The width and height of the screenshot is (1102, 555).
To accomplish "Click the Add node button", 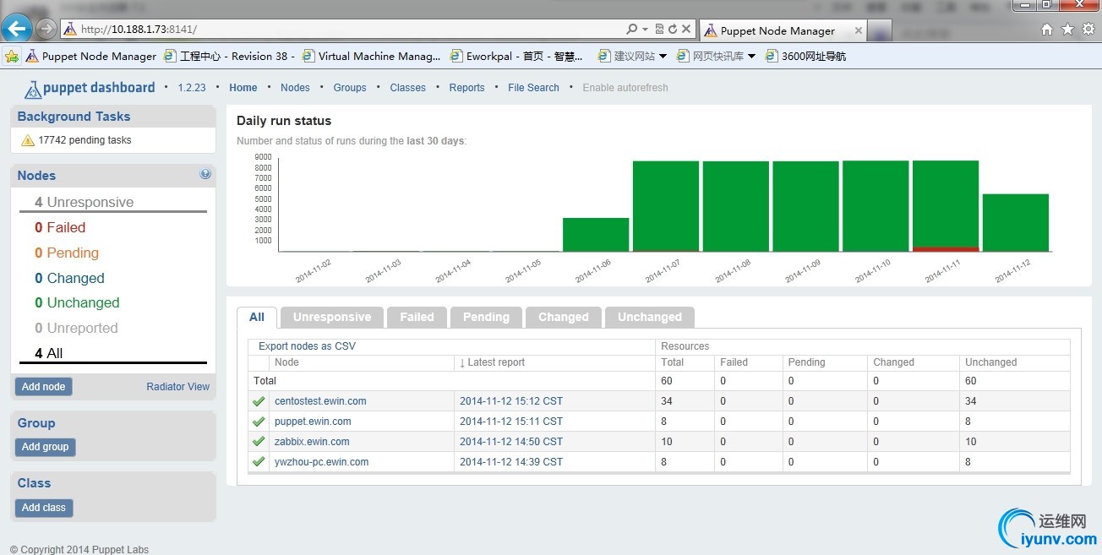I will pyautogui.click(x=43, y=387).
